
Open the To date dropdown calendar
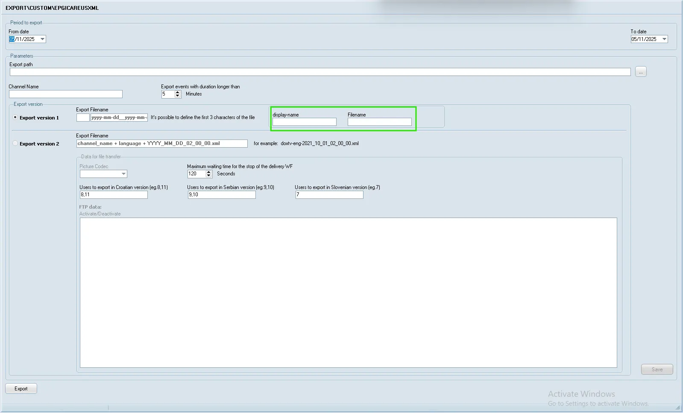pyautogui.click(x=664, y=39)
